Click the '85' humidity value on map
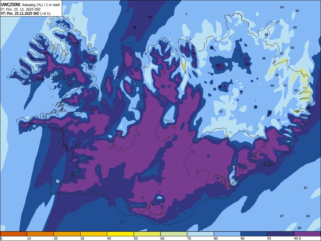The image size is (321, 241). point(266,35)
